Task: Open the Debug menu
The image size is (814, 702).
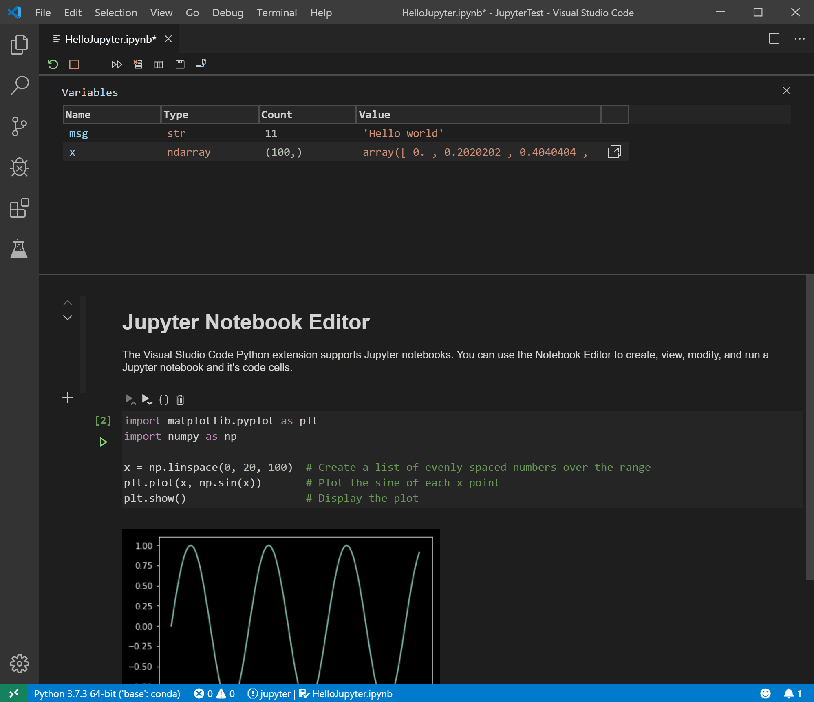Action: [227, 13]
